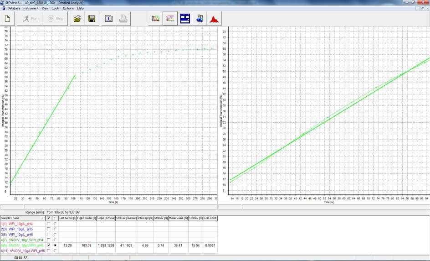Click the Stop toolbar button
430x261 pixels.
pyautogui.click(x=55, y=19)
